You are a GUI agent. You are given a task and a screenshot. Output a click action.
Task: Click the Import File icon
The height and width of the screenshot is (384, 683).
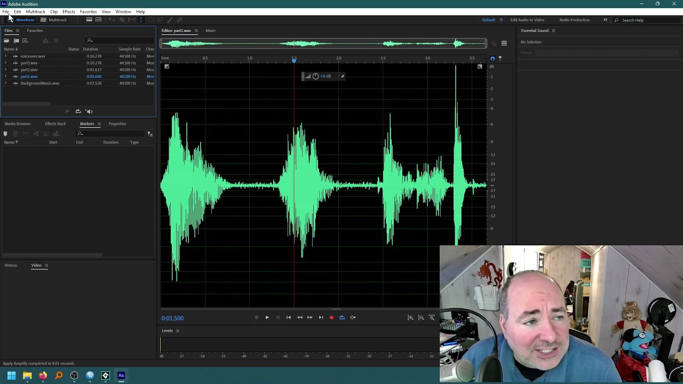coord(16,41)
